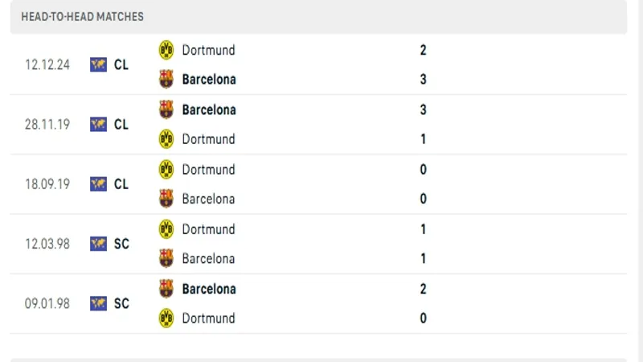Click Barcelona crest in 12.03.98 match

pyautogui.click(x=166, y=258)
